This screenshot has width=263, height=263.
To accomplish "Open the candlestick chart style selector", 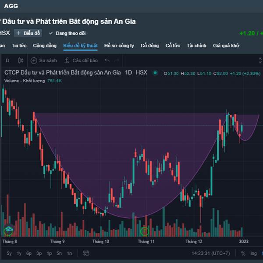I will [x=21, y=60].
